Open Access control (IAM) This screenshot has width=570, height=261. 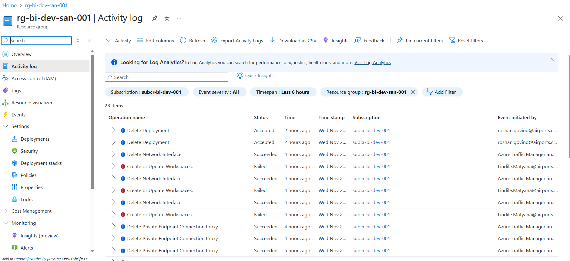pyautogui.click(x=45, y=78)
